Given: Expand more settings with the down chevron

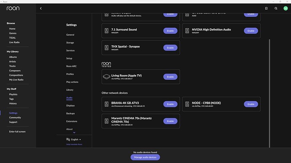Looking at the screenshot, I should pos(74,132).
